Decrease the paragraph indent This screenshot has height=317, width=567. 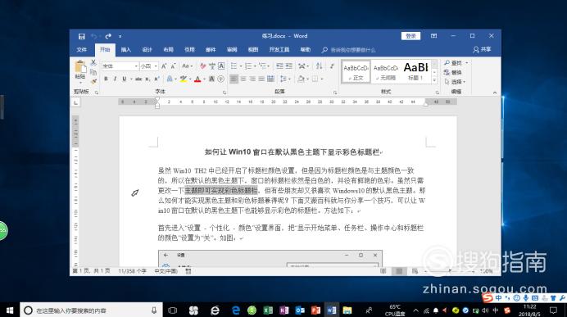pyautogui.click(x=279, y=66)
